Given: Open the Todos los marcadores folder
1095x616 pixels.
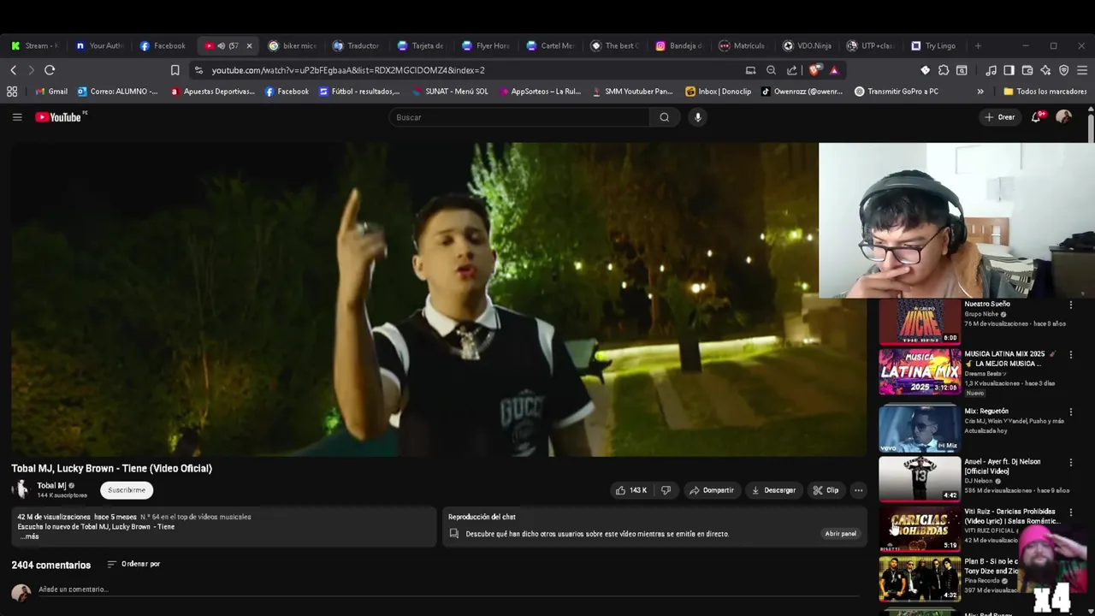Looking at the screenshot, I should click(1045, 92).
